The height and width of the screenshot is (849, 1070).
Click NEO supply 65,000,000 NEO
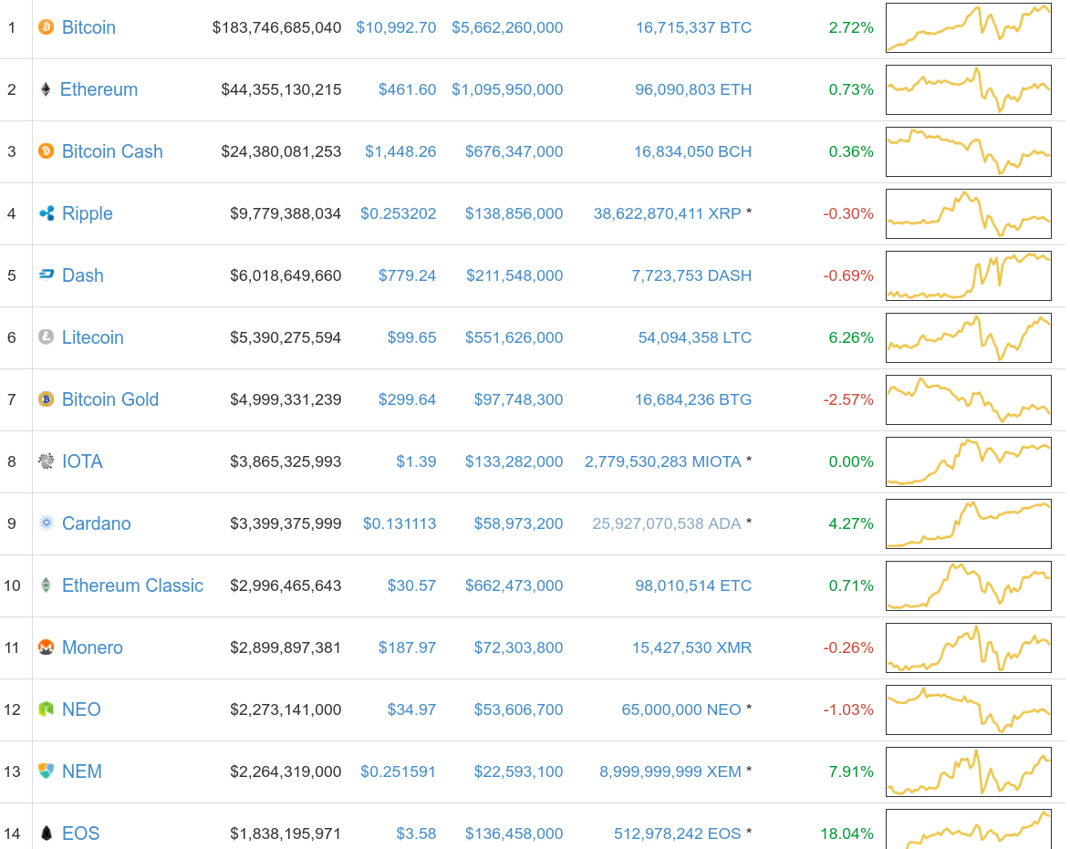681,710
